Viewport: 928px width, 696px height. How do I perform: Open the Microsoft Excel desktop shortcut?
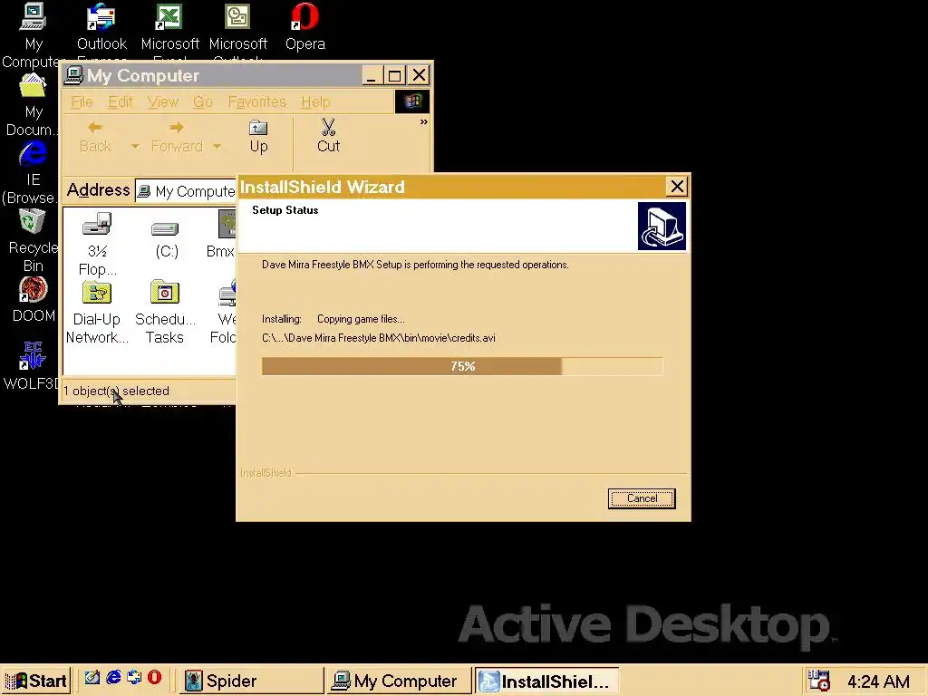(169, 28)
